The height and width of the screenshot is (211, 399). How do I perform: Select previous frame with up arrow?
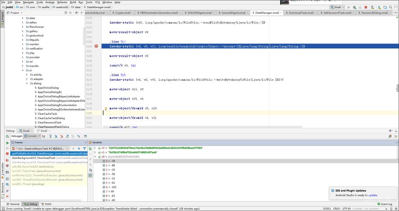tap(73, 148)
